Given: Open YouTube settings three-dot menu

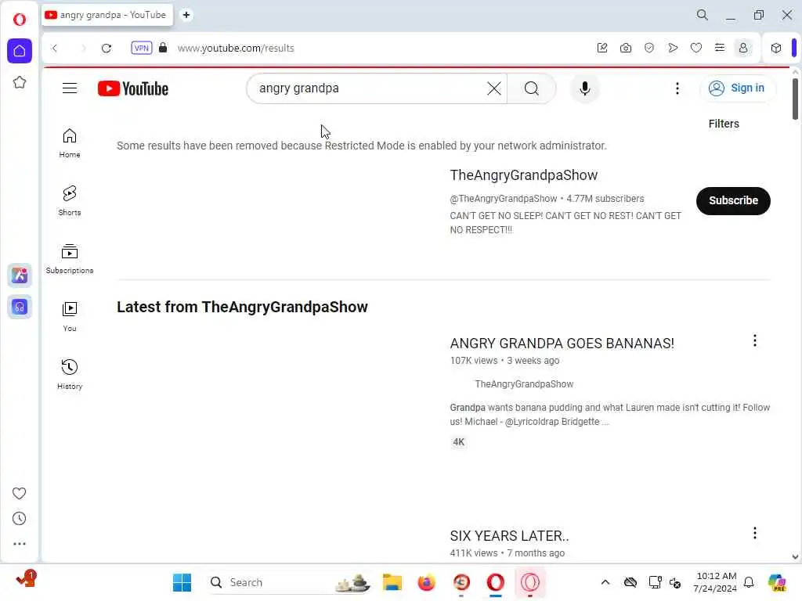Looking at the screenshot, I should click(677, 88).
